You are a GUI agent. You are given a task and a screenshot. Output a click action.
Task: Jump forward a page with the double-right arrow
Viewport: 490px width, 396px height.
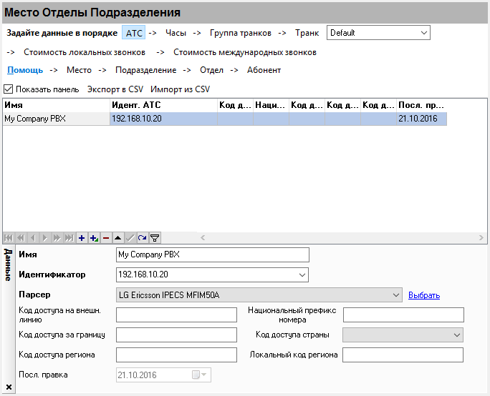(x=57, y=238)
